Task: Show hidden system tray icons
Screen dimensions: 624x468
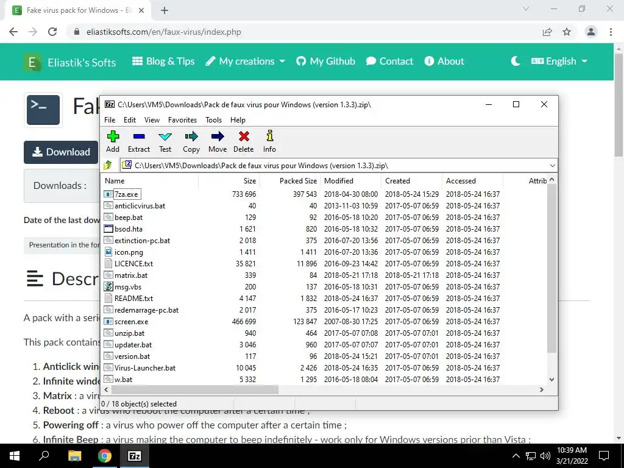Action: (516, 456)
